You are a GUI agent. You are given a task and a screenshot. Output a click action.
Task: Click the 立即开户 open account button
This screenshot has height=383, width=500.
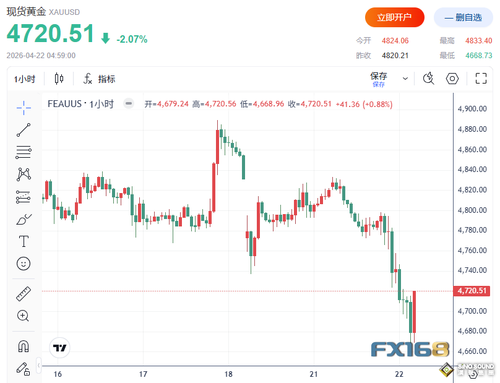395,17
